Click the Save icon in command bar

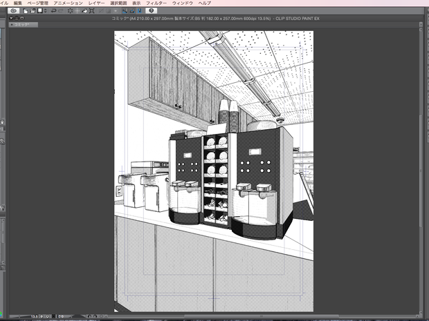tap(40, 10)
